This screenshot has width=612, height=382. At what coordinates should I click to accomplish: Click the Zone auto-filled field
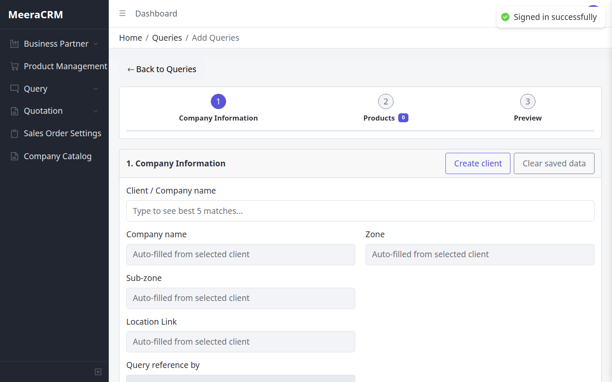(x=480, y=255)
